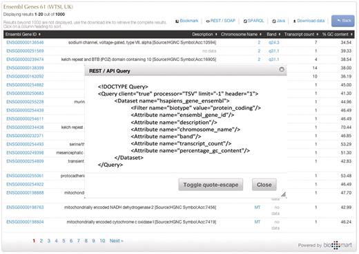Click the Bookmark link
This screenshot has width=359, height=254.
point(189,21)
